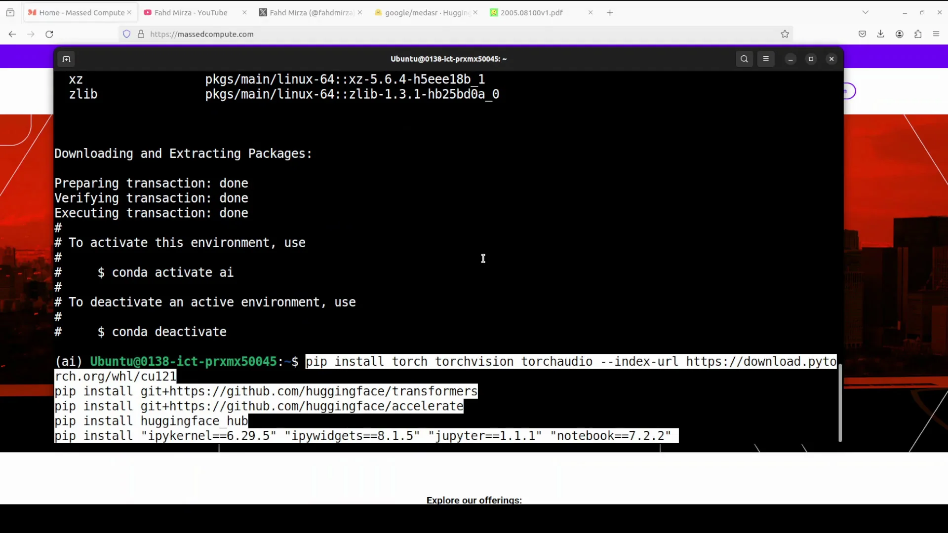The height and width of the screenshot is (533, 948).
Task: Close the Fahd Mirza X tab
Action: (x=360, y=13)
